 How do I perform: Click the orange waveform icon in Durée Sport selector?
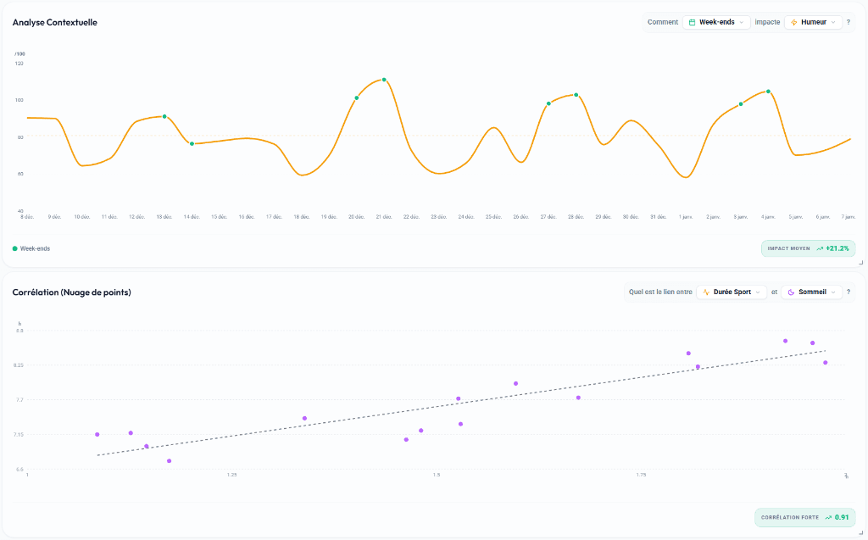tap(706, 292)
